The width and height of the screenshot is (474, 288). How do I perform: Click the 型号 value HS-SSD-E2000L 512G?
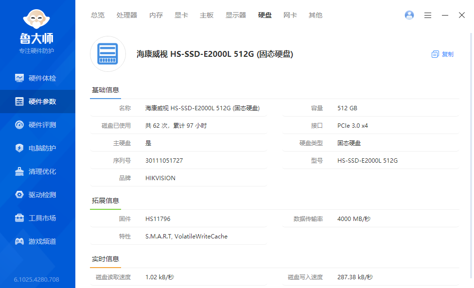368,161
